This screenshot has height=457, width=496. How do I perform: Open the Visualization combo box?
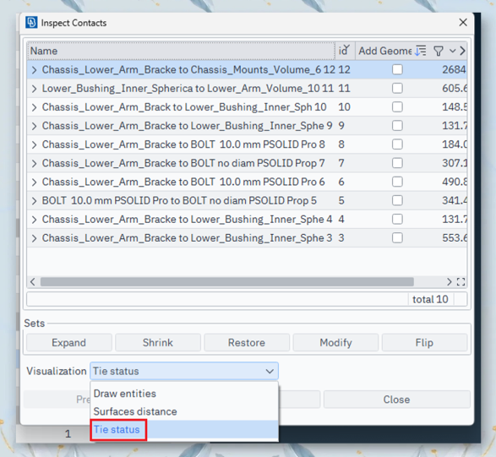point(184,371)
